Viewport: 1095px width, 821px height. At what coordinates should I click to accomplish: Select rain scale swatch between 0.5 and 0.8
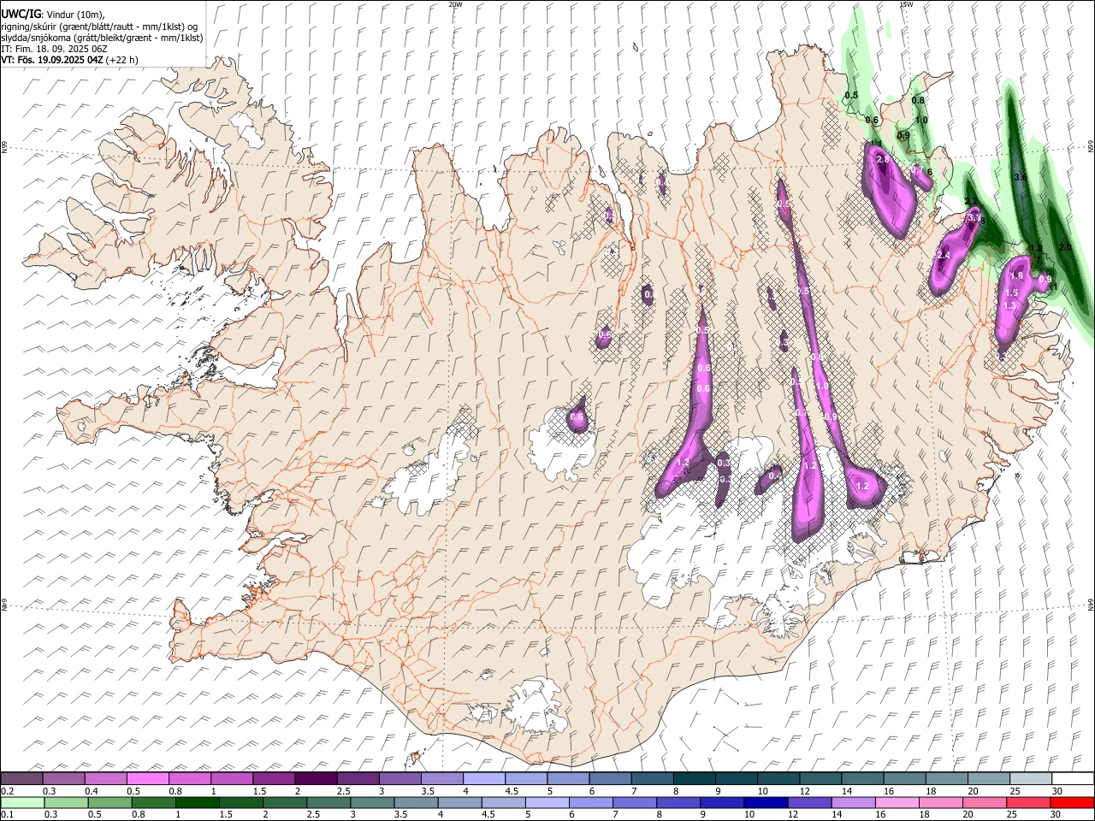(x=109, y=803)
